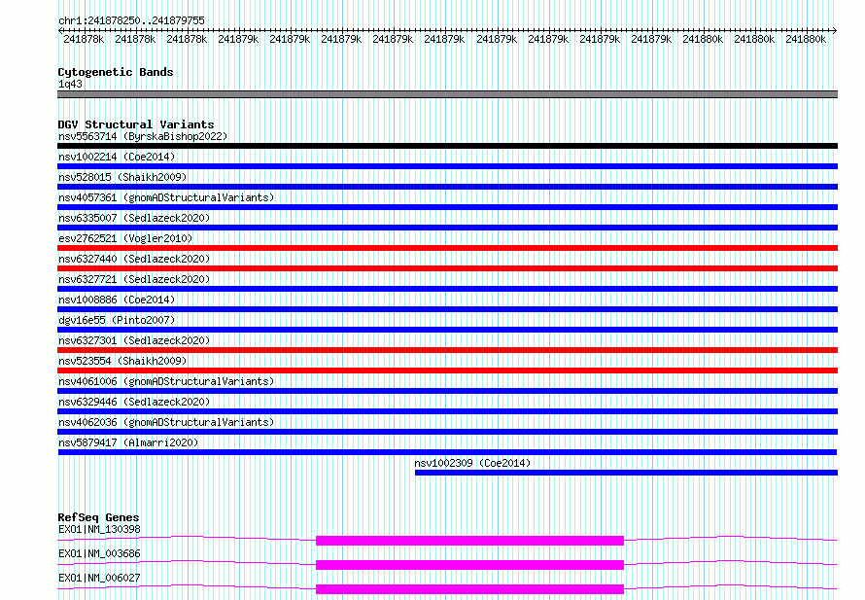Select the EX01|NM_003686 gene label
The image size is (865, 600).
[99, 553]
